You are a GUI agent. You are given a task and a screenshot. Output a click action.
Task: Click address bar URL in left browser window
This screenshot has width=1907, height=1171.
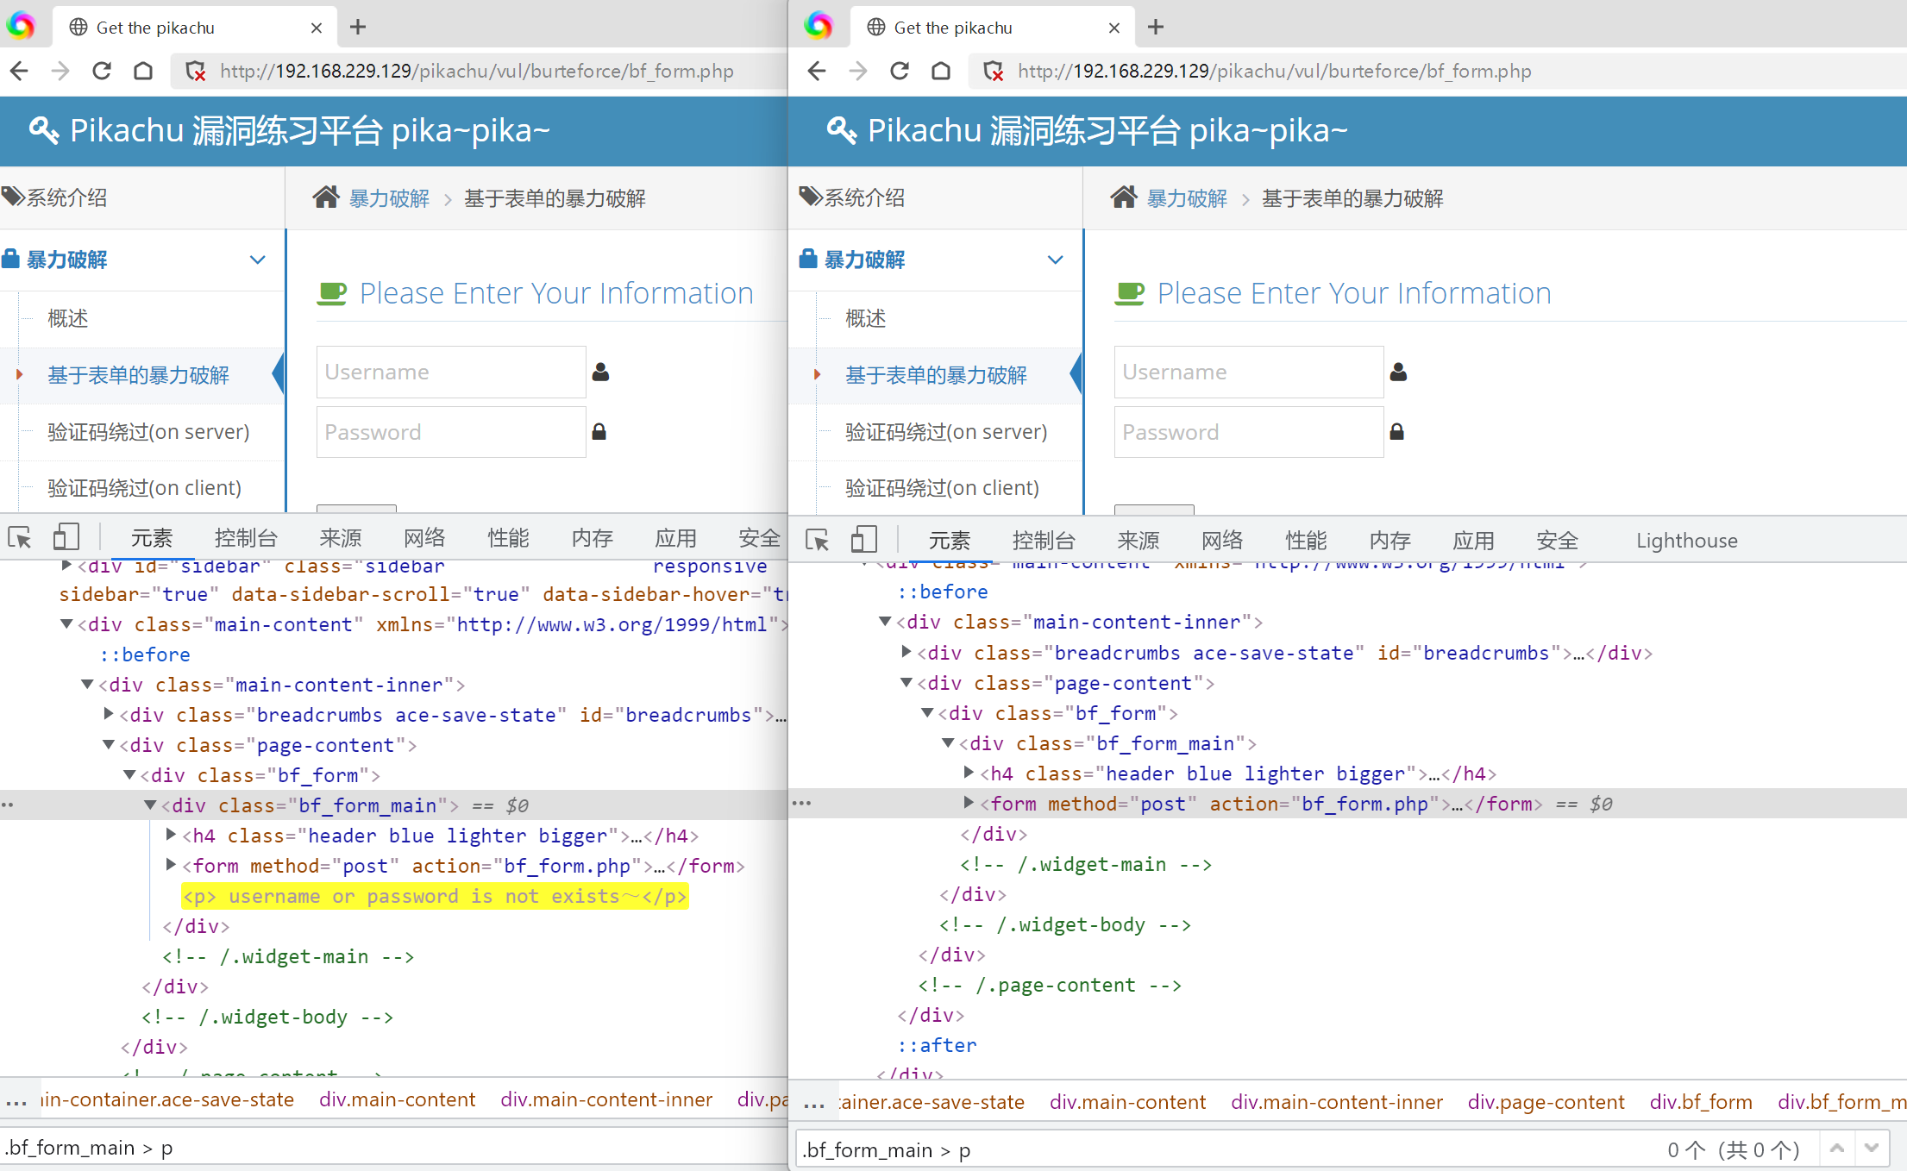pyautogui.click(x=477, y=71)
